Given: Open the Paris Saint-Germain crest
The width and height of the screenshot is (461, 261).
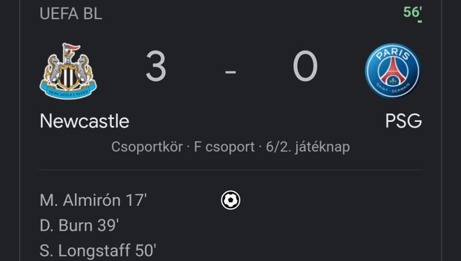Looking at the screenshot, I should point(393,71).
